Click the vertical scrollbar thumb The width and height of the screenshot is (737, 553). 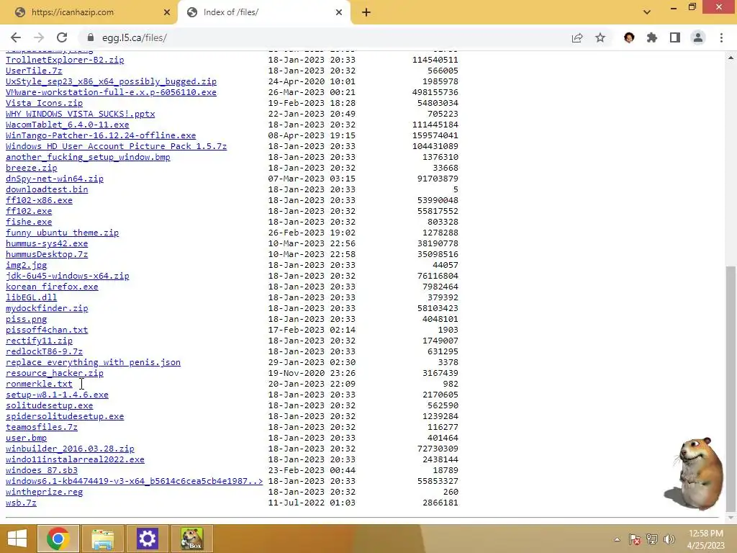click(x=731, y=387)
